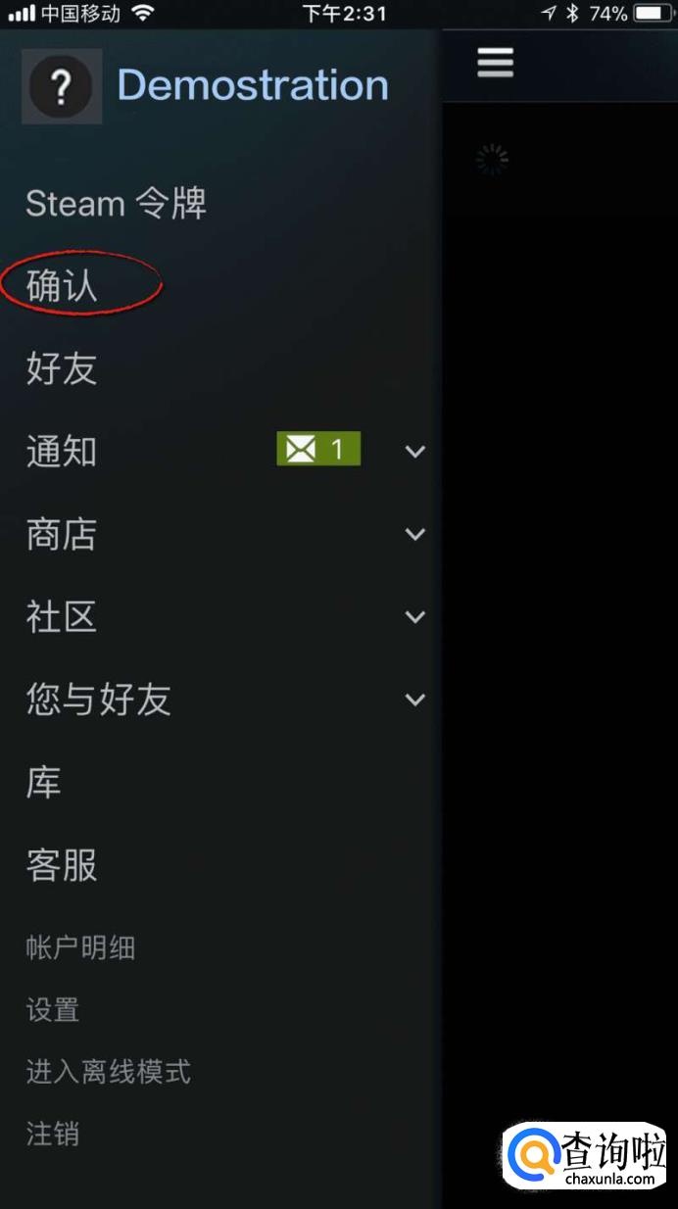Viewport: 678px width, 1209px height.
Task: Expand the 通知 section chevron
Action: point(415,452)
